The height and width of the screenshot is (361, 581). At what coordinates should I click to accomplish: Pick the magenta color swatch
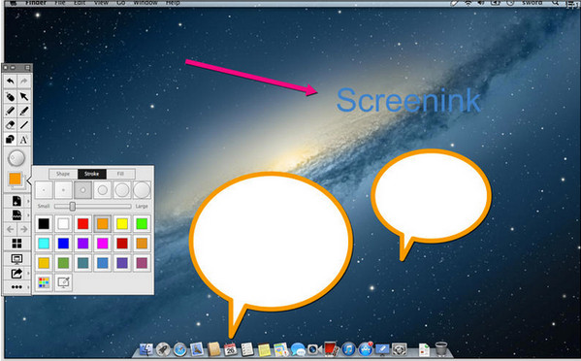click(x=103, y=244)
